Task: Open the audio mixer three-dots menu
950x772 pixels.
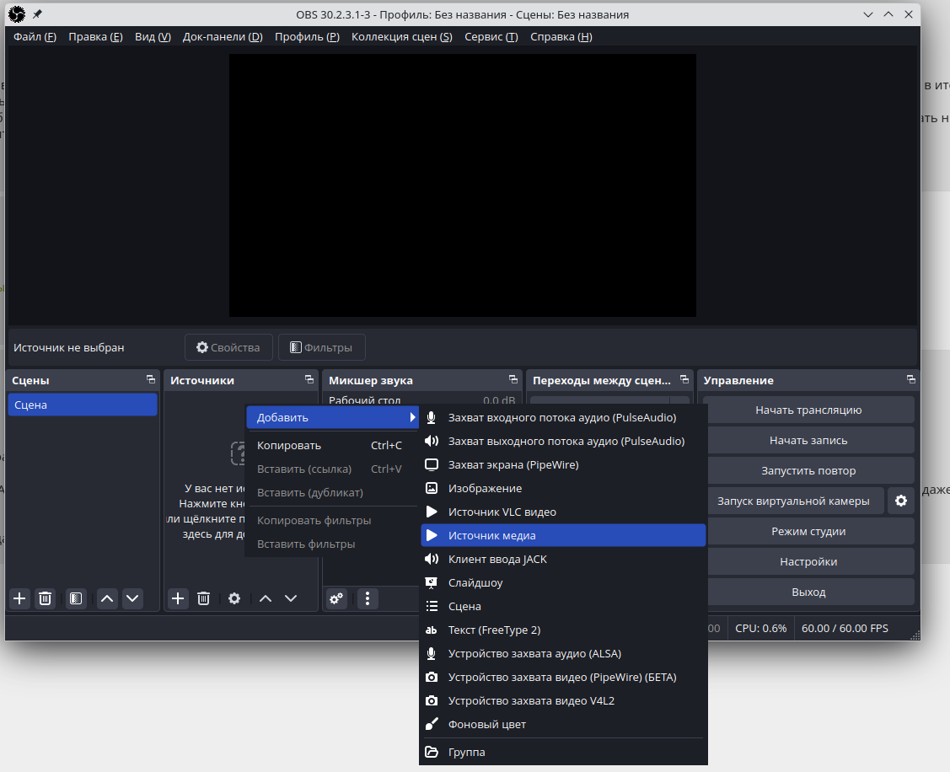Action: pos(367,598)
